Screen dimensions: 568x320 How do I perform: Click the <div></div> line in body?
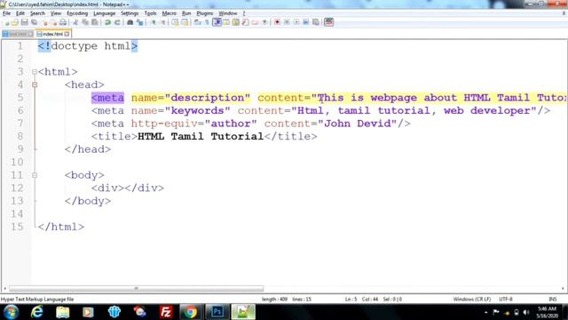click(128, 188)
